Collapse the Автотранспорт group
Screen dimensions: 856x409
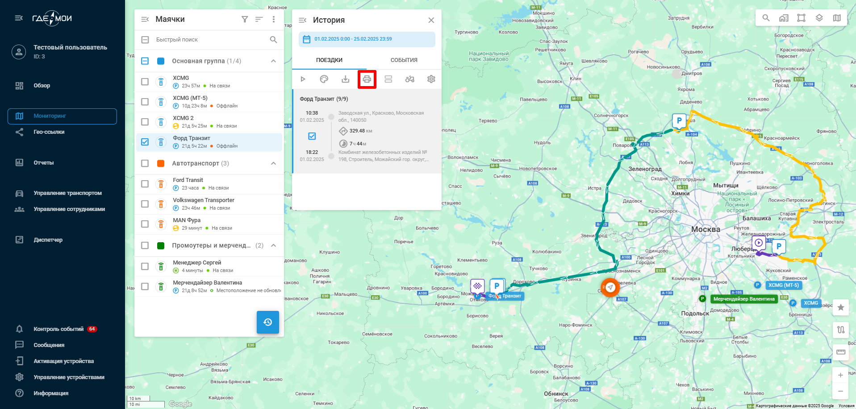pos(273,163)
